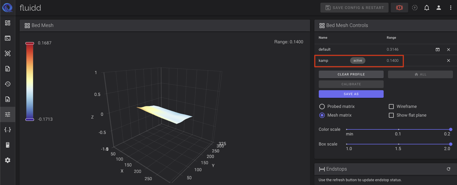
Task: Load the default mesh profile icon
Action: (x=438, y=50)
